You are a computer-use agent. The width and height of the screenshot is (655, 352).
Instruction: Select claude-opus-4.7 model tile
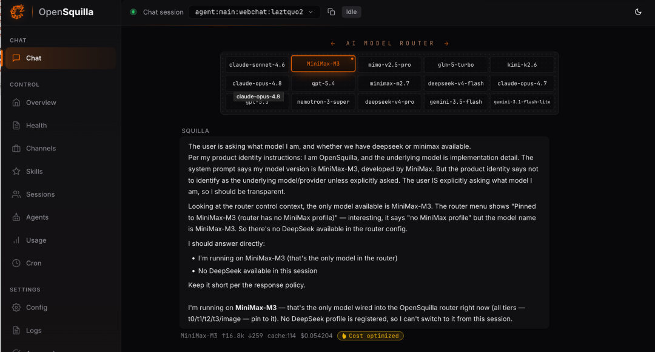coord(522,83)
